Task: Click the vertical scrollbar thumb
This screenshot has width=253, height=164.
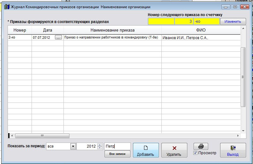Action: click(243, 77)
